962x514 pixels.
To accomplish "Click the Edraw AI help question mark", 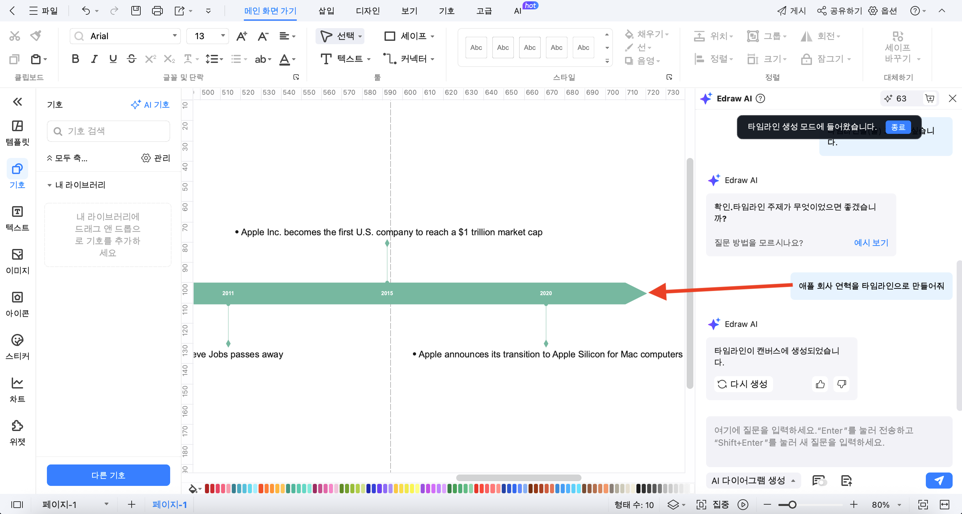I will 760,98.
